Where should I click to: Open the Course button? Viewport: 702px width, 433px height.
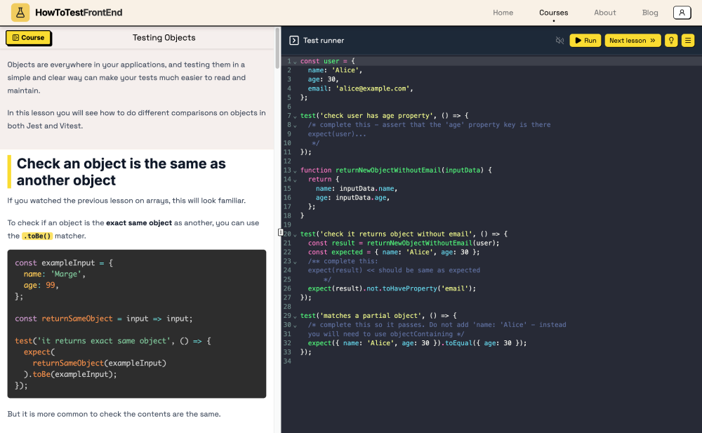(29, 38)
